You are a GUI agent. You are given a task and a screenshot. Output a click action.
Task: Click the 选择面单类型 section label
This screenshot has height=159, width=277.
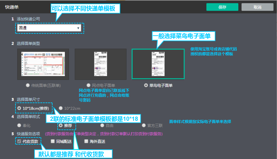coord(28,43)
